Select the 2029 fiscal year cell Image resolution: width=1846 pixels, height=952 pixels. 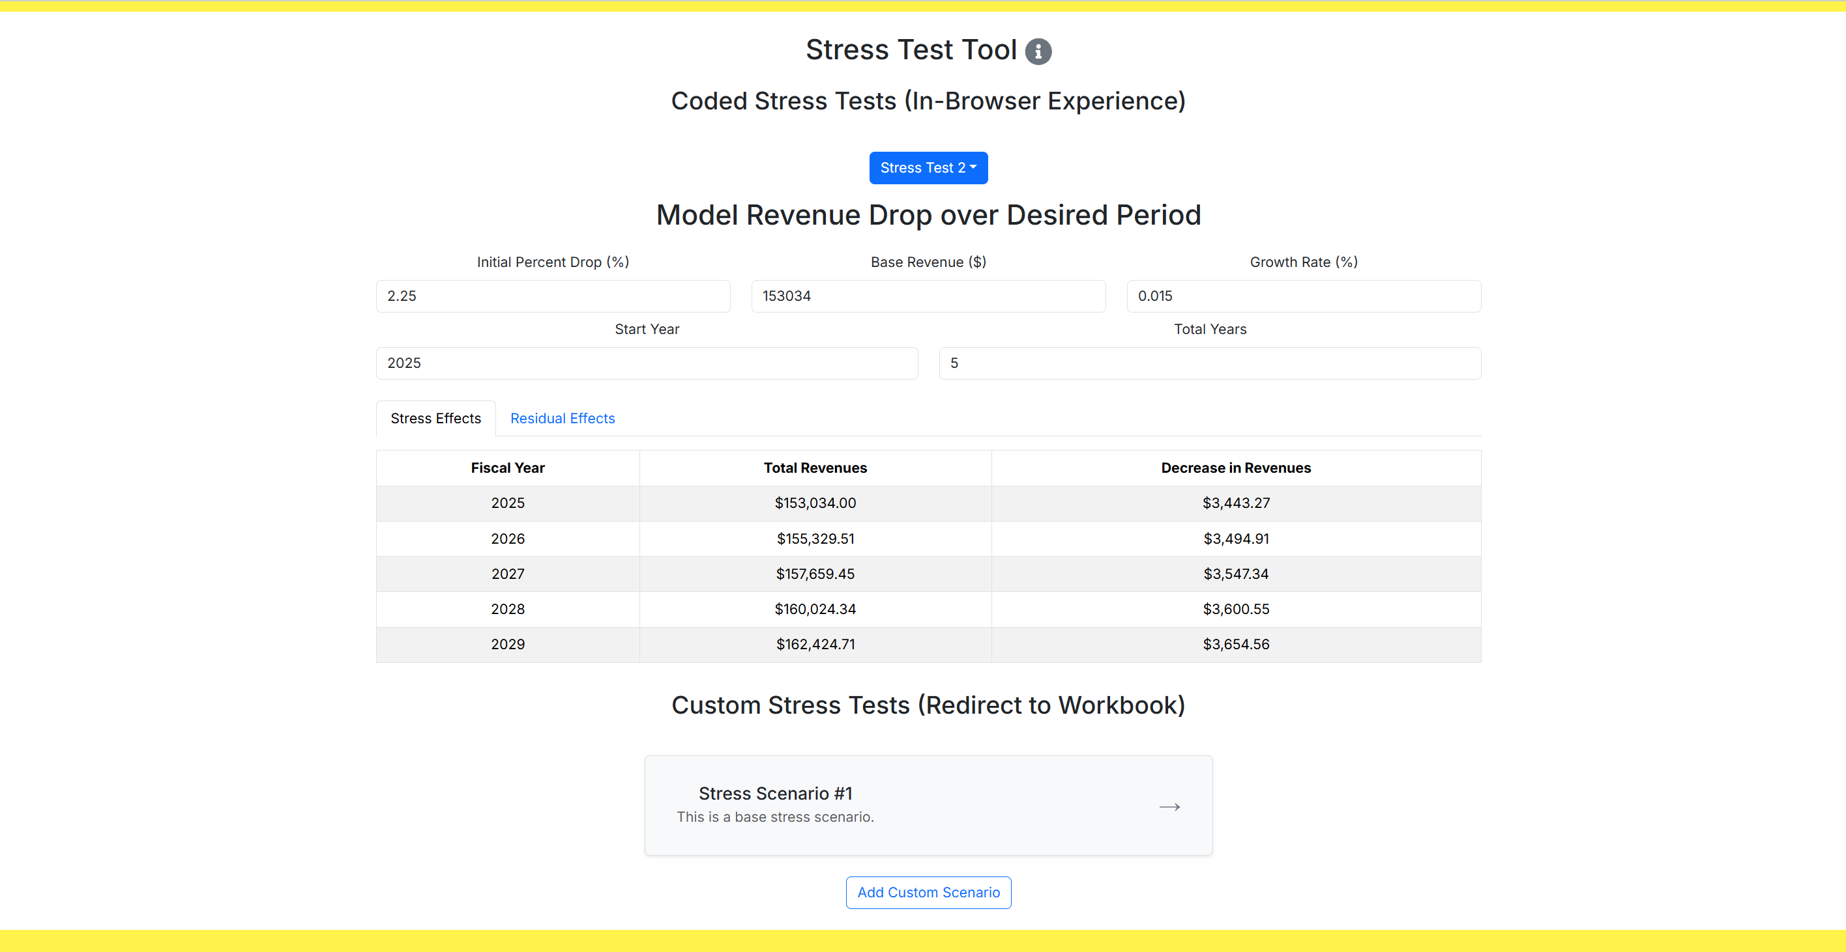pyautogui.click(x=507, y=644)
